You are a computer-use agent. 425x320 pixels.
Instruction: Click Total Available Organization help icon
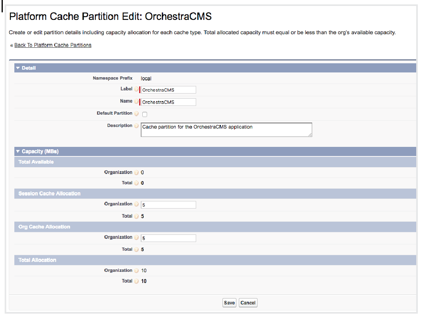[136, 173]
